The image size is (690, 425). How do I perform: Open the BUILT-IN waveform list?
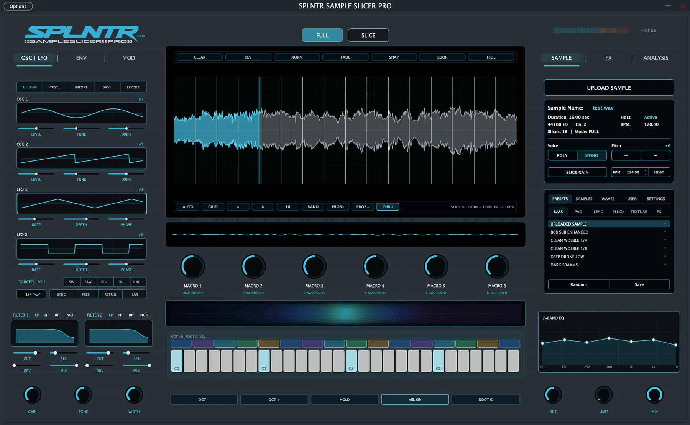click(30, 87)
